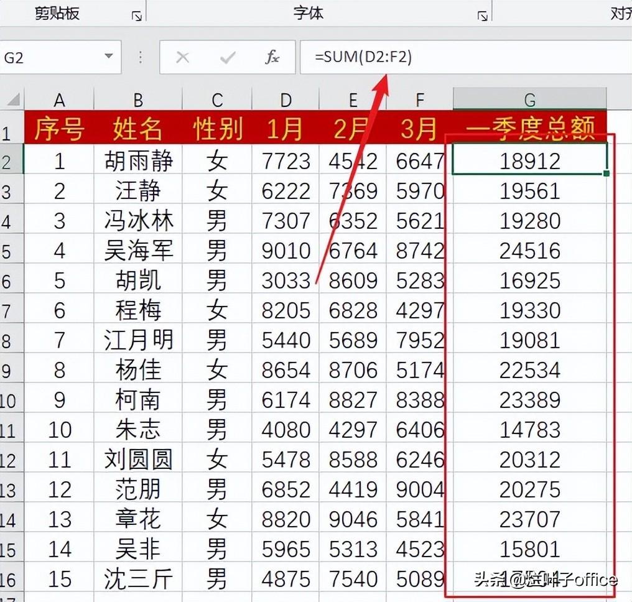Select the header cell 一季度总额
Screen dimensions: 632x602
[529, 129]
